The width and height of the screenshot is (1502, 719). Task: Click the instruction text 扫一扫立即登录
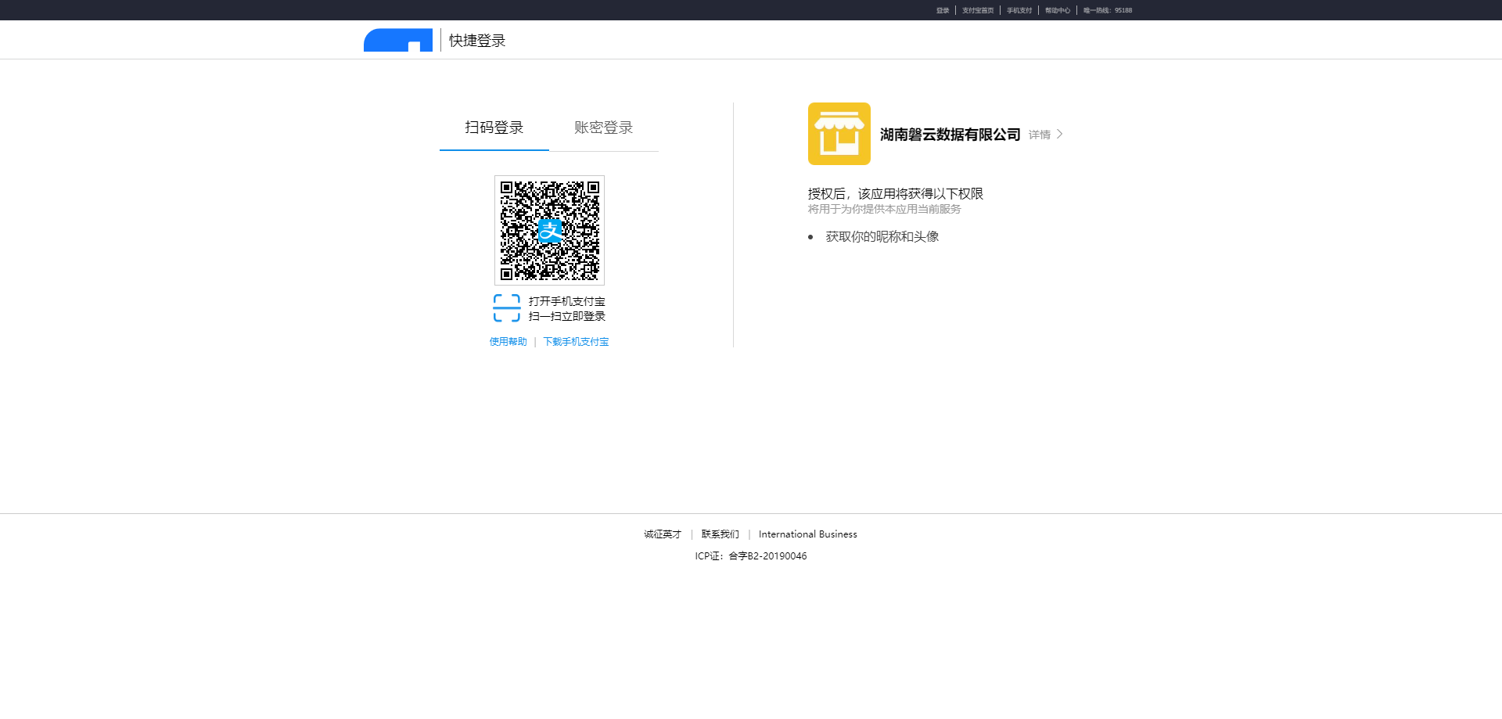point(567,316)
